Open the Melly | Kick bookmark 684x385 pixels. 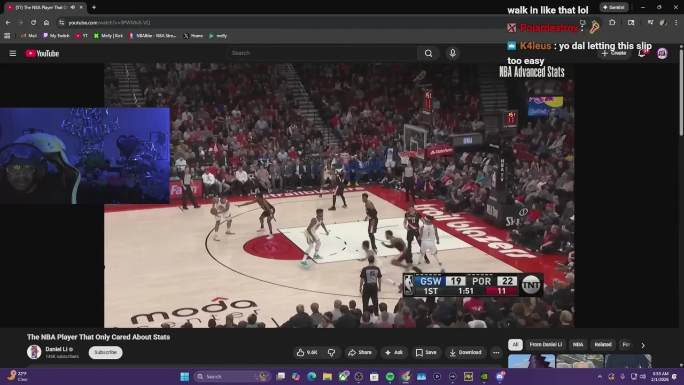(x=108, y=36)
